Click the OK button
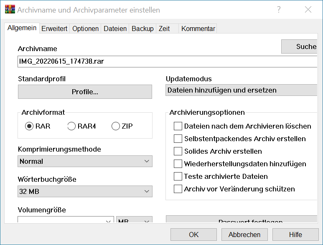 click(x=193, y=235)
